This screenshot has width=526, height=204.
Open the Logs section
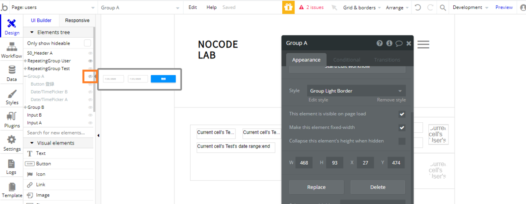click(x=12, y=166)
